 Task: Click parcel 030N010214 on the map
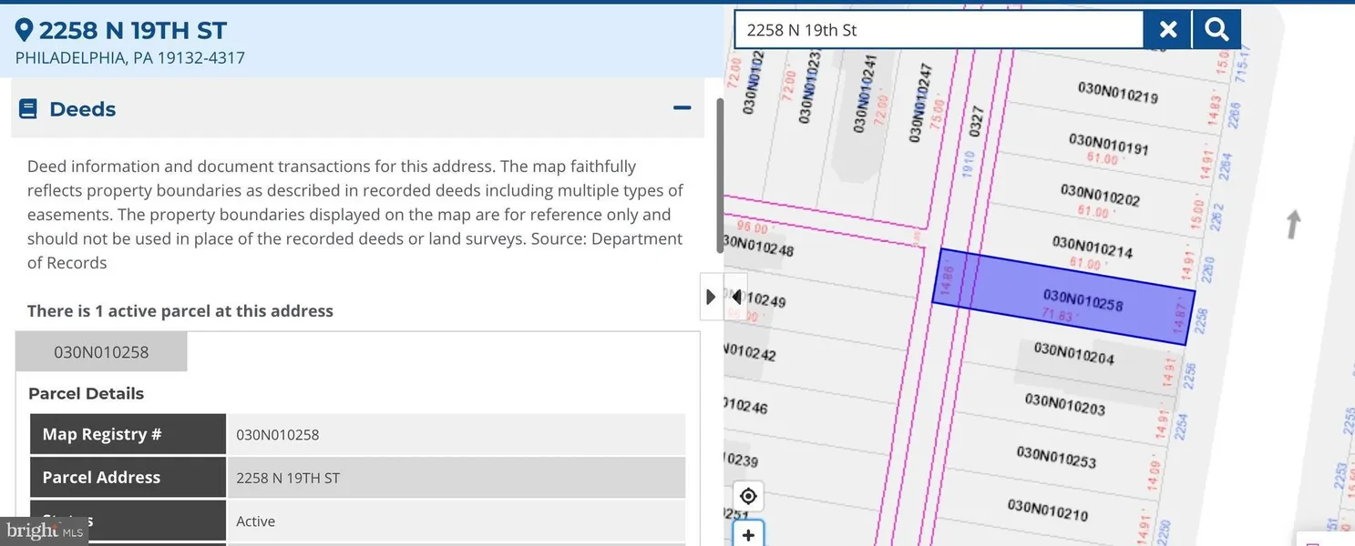(1092, 247)
